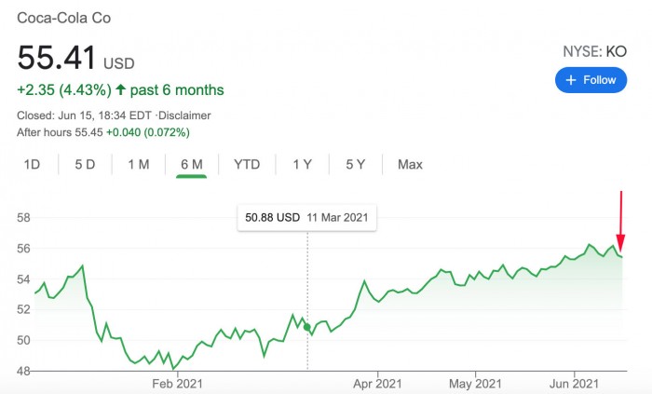
Task: Click the green up arrow icon
Action: point(120,90)
